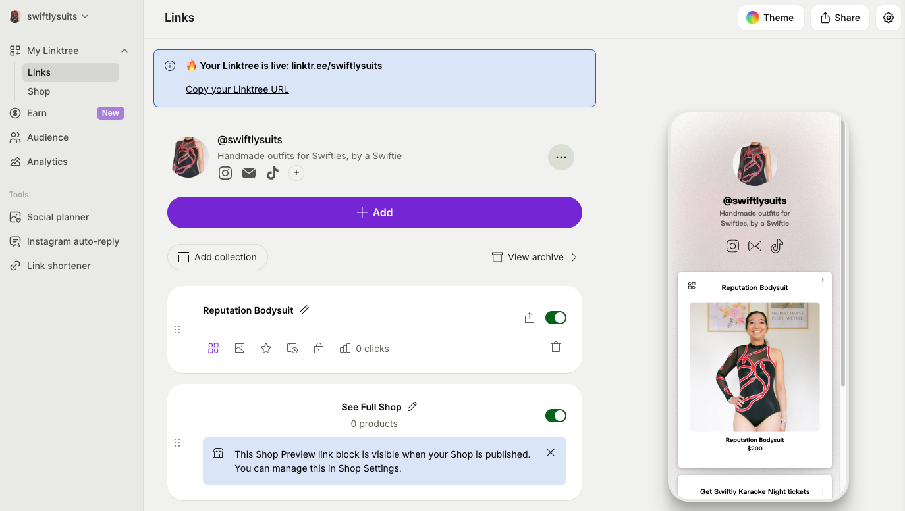Click the email envelope icon under profile
905x511 pixels.
click(x=249, y=173)
